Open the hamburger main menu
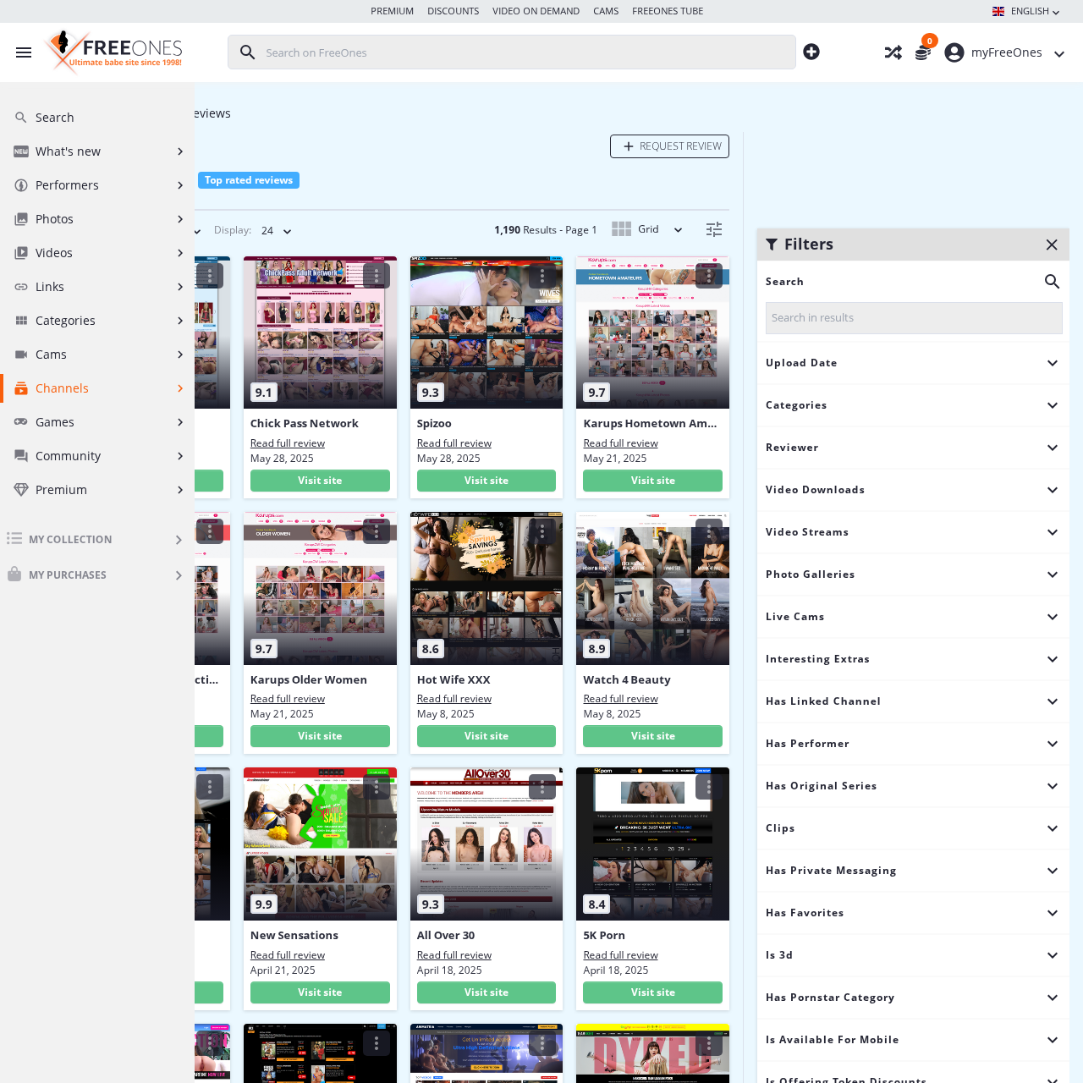Image resolution: width=1083 pixels, height=1083 pixels. point(24,52)
